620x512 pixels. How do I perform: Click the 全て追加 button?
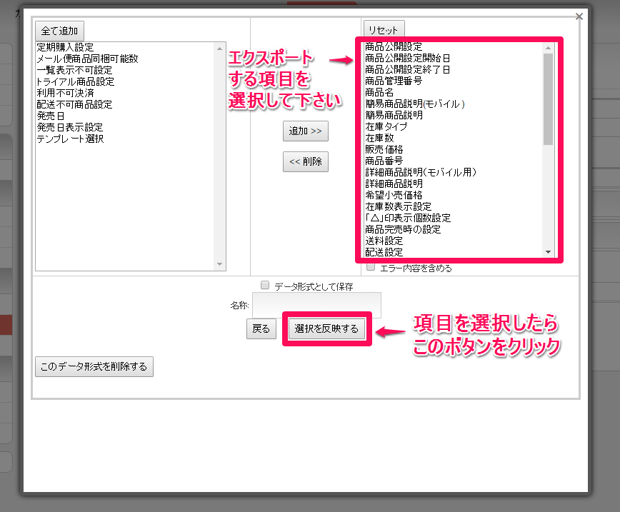59,31
